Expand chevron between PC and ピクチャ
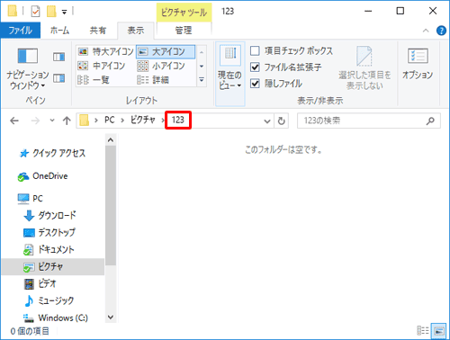Screen dimensions: 450x340 point(122,121)
